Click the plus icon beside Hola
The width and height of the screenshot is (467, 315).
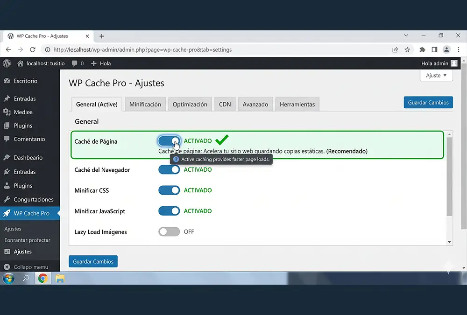(x=93, y=63)
